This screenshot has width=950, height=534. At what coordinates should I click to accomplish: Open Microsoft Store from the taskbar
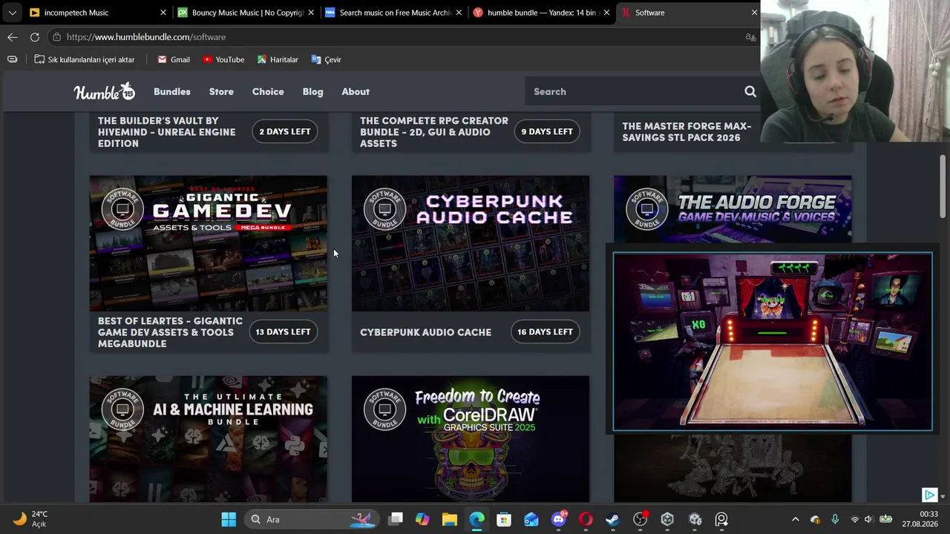504,519
